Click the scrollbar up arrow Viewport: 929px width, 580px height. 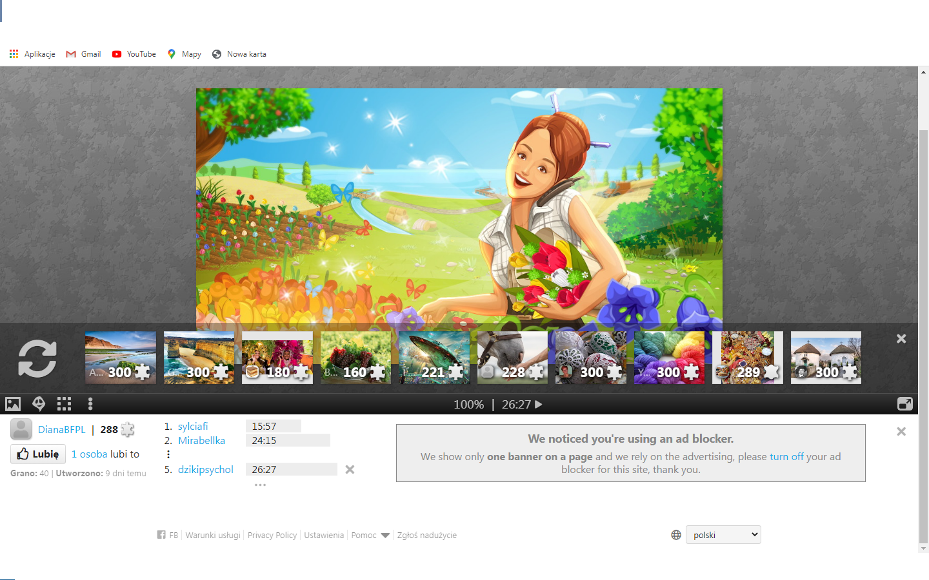pyautogui.click(x=923, y=72)
